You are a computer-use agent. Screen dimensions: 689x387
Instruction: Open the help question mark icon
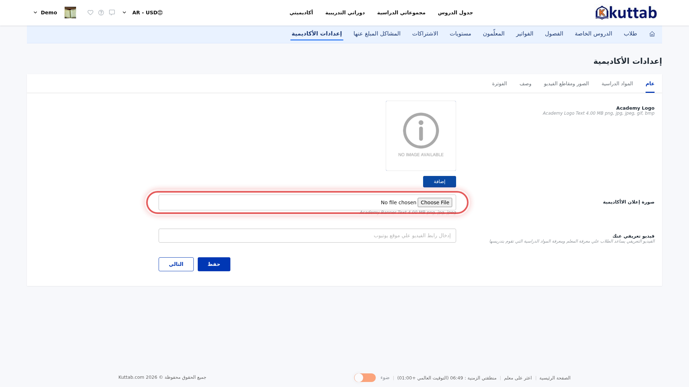click(101, 13)
